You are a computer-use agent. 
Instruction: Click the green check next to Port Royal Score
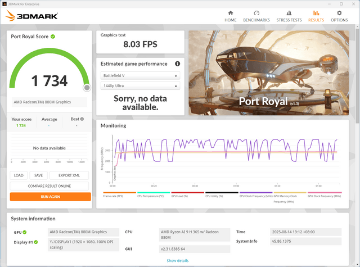[x=53, y=37]
